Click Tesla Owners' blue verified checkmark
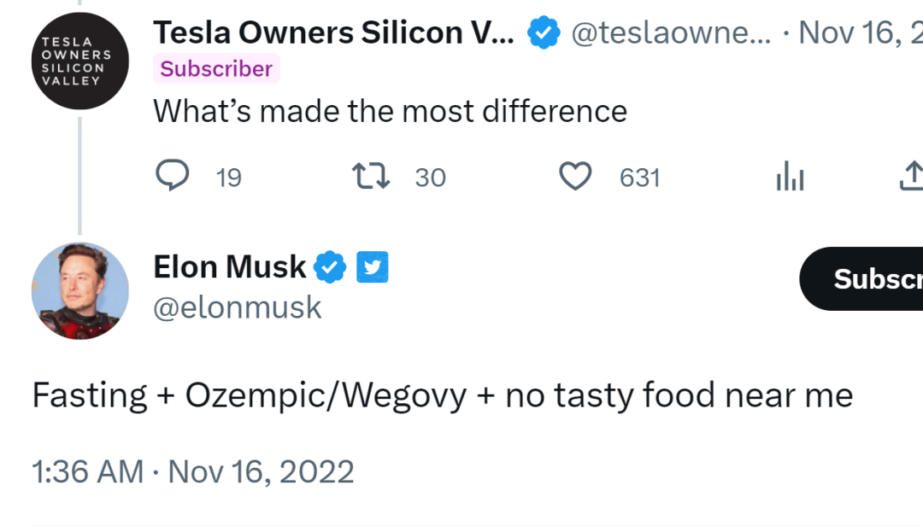The width and height of the screenshot is (923, 526). coord(544,33)
